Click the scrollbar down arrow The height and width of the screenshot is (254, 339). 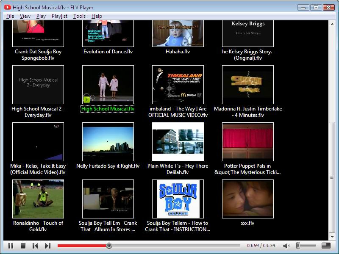point(332,237)
